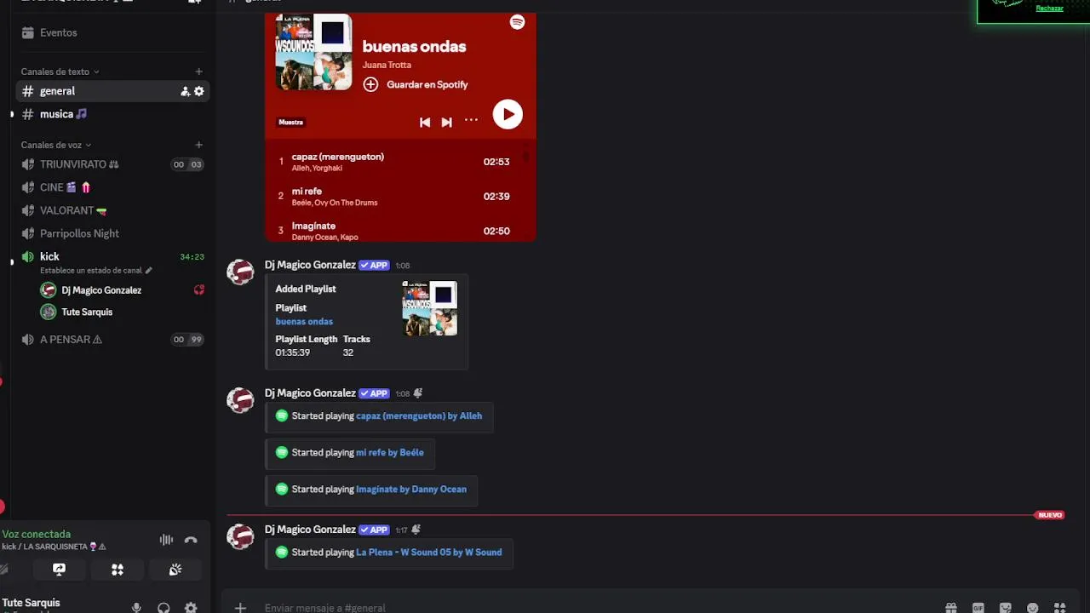Open the GIF picker
Image resolution: width=1090 pixels, height=613 pixels.
click(x=978, y=608)
